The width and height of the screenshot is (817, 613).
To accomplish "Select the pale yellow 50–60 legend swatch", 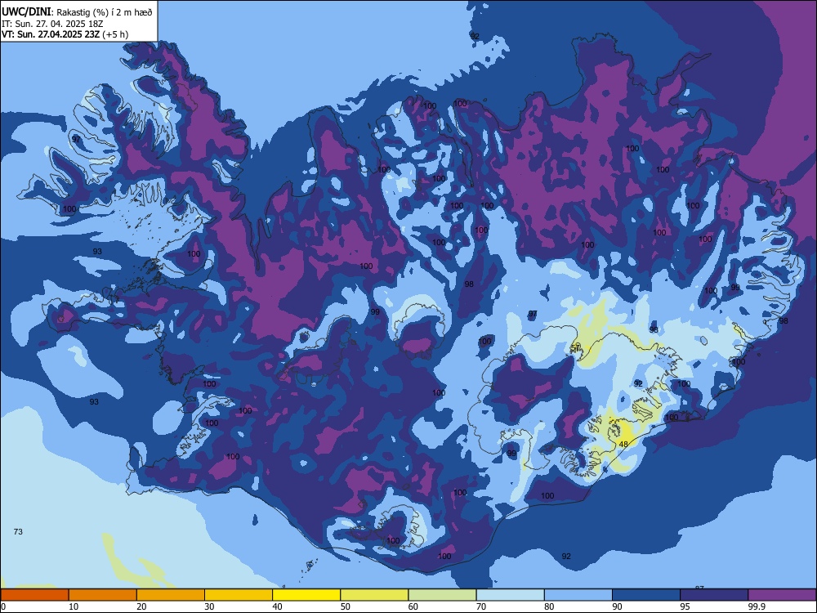I will pyautogui.click(x=375, y=595).
